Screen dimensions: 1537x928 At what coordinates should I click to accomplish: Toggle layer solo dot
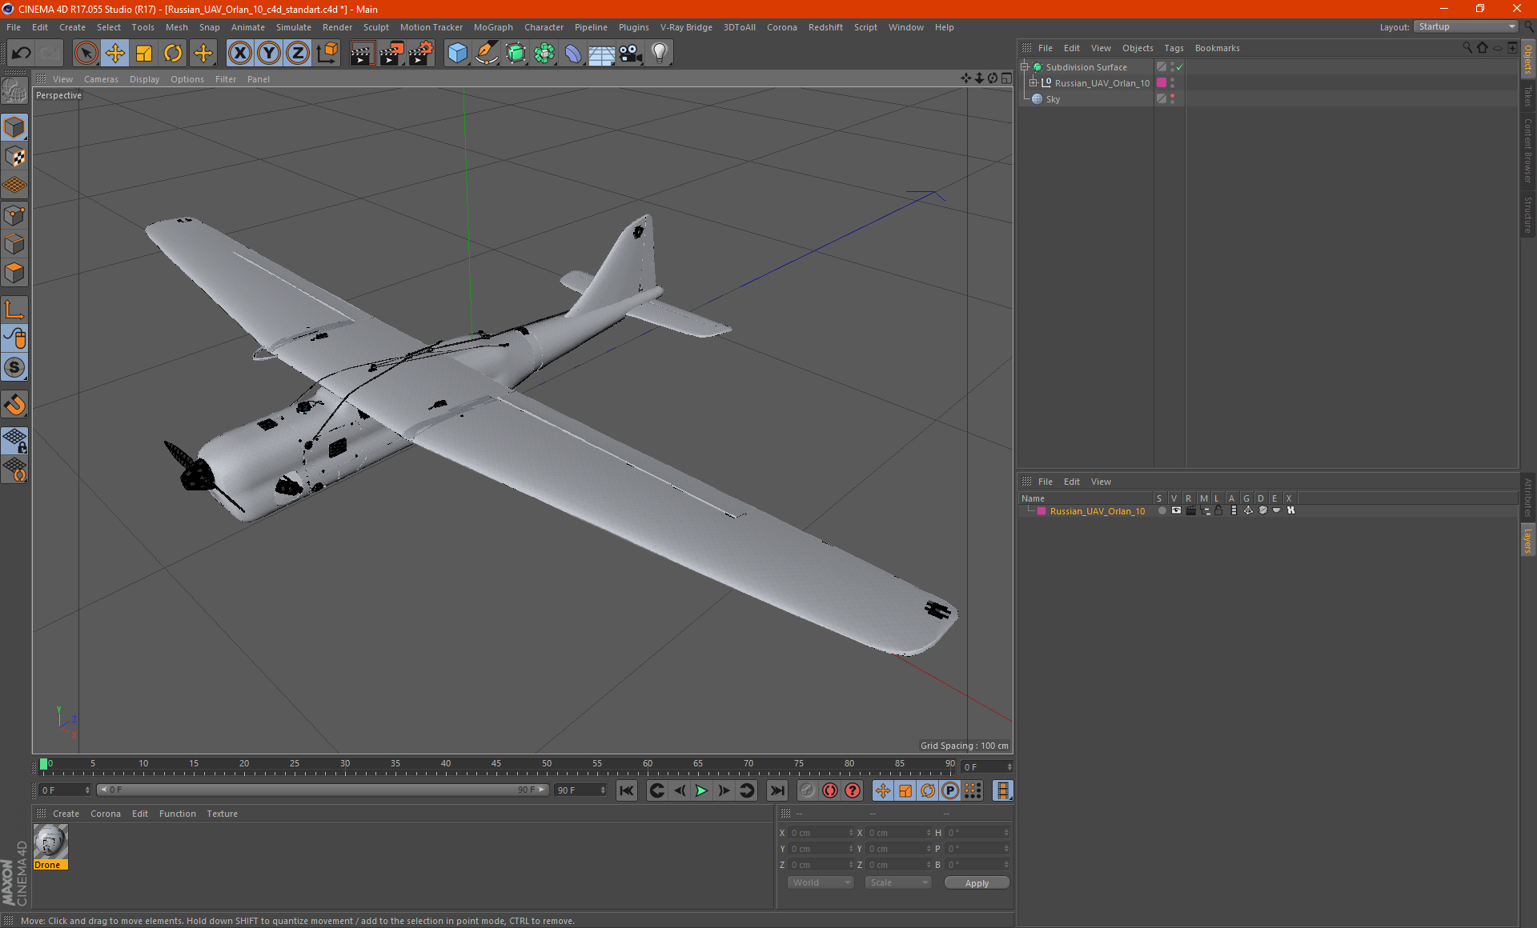pyautogui.click(x=1162, y=510)
